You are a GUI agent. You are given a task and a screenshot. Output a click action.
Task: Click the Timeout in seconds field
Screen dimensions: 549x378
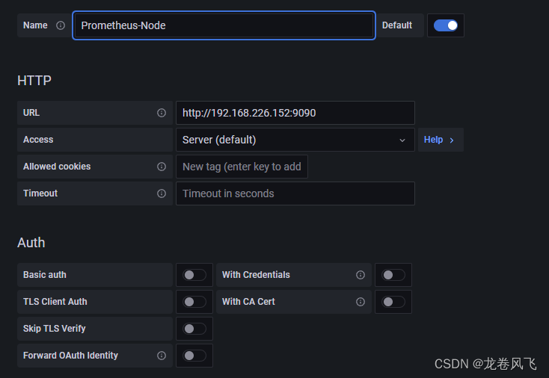pos(295,193)
